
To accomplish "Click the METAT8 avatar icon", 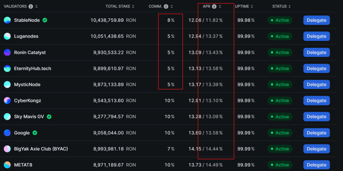I will pyautogui.click(x=7, y=165).
